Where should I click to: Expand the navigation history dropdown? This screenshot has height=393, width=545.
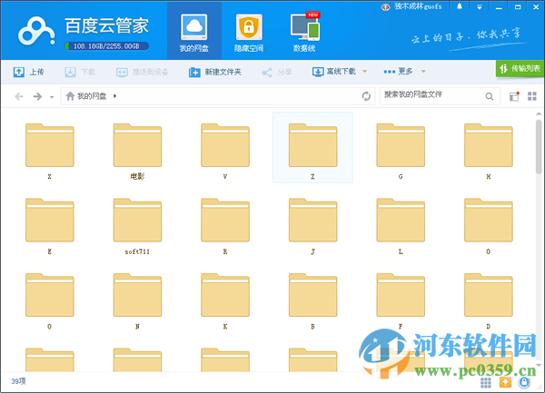(52, 97)
